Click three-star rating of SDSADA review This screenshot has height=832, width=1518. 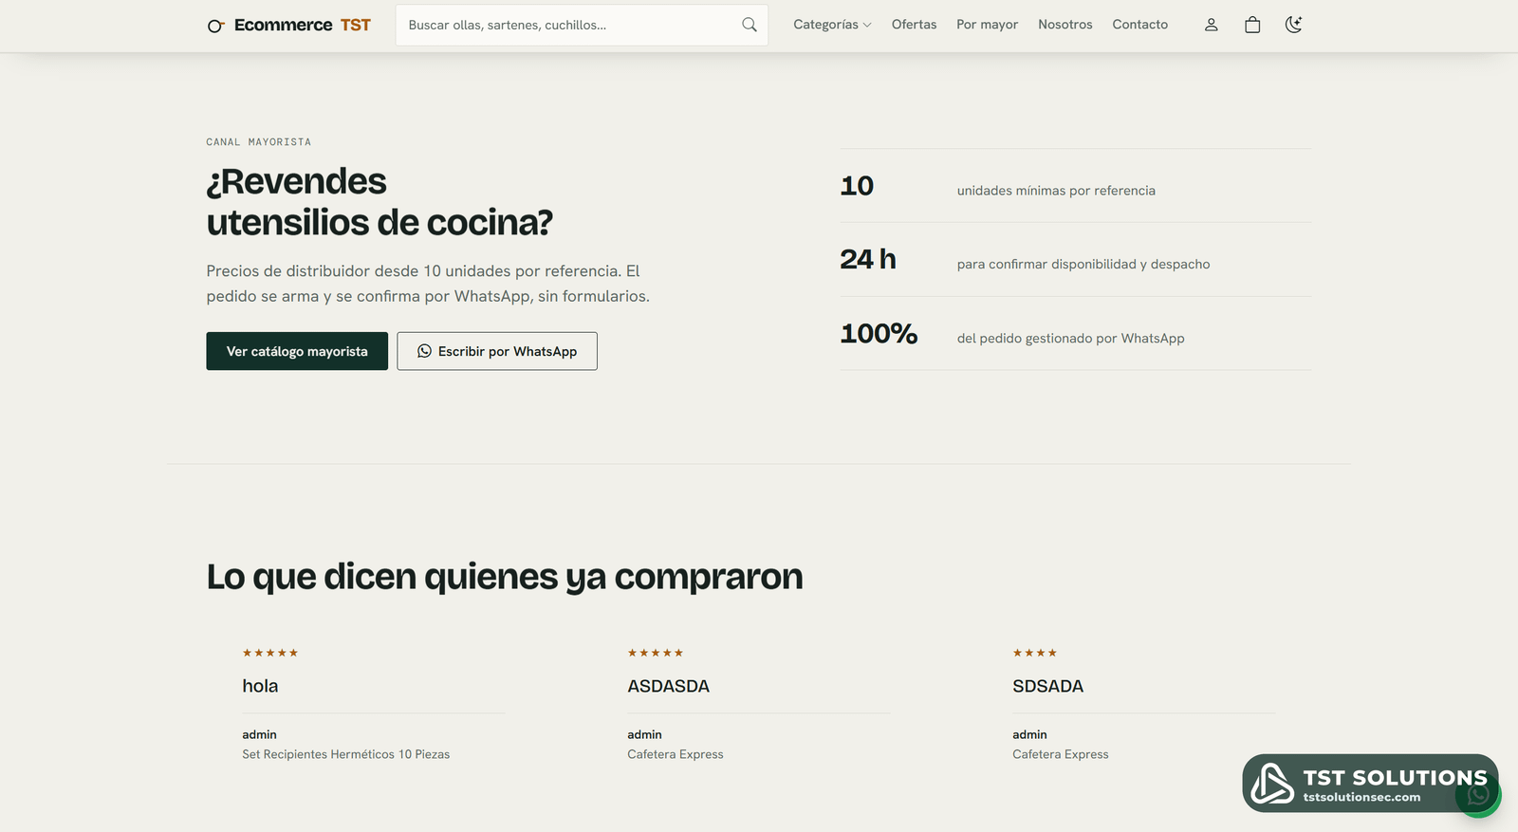1035,653
